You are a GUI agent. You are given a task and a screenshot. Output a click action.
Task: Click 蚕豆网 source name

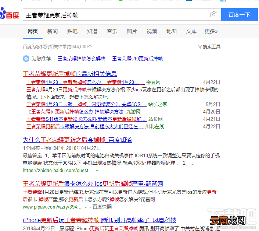153,82
